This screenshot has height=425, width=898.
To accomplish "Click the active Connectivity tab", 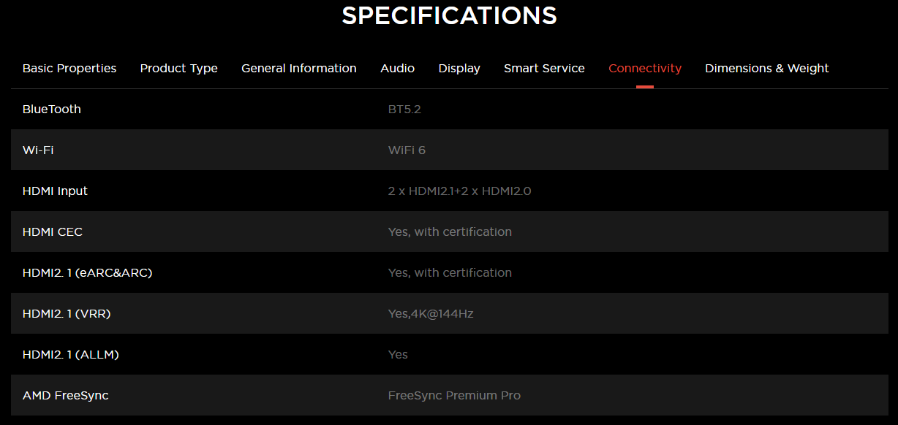I will click(645, 69).
